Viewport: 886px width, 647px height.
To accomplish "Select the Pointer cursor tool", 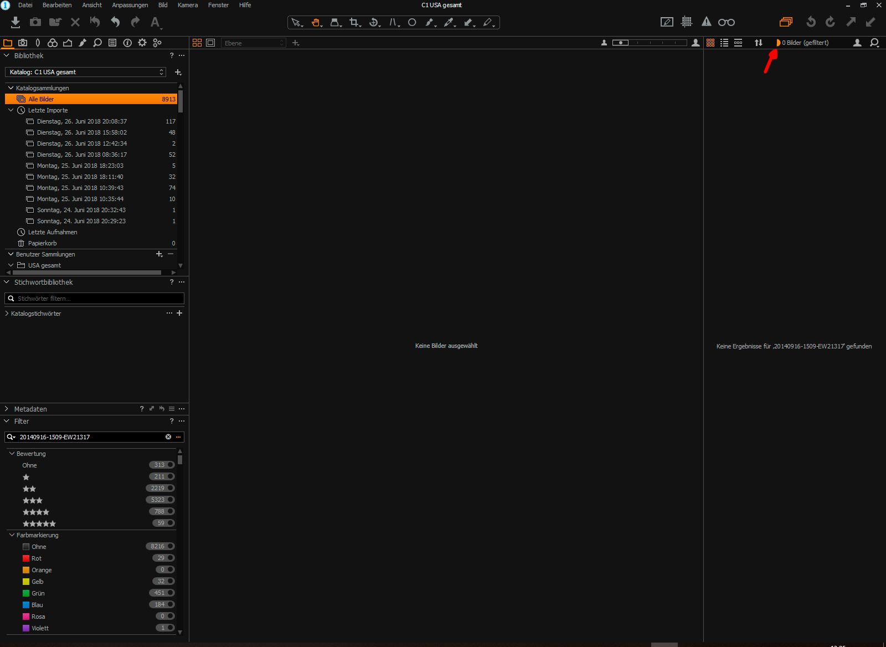I will [x=297, y=23].
